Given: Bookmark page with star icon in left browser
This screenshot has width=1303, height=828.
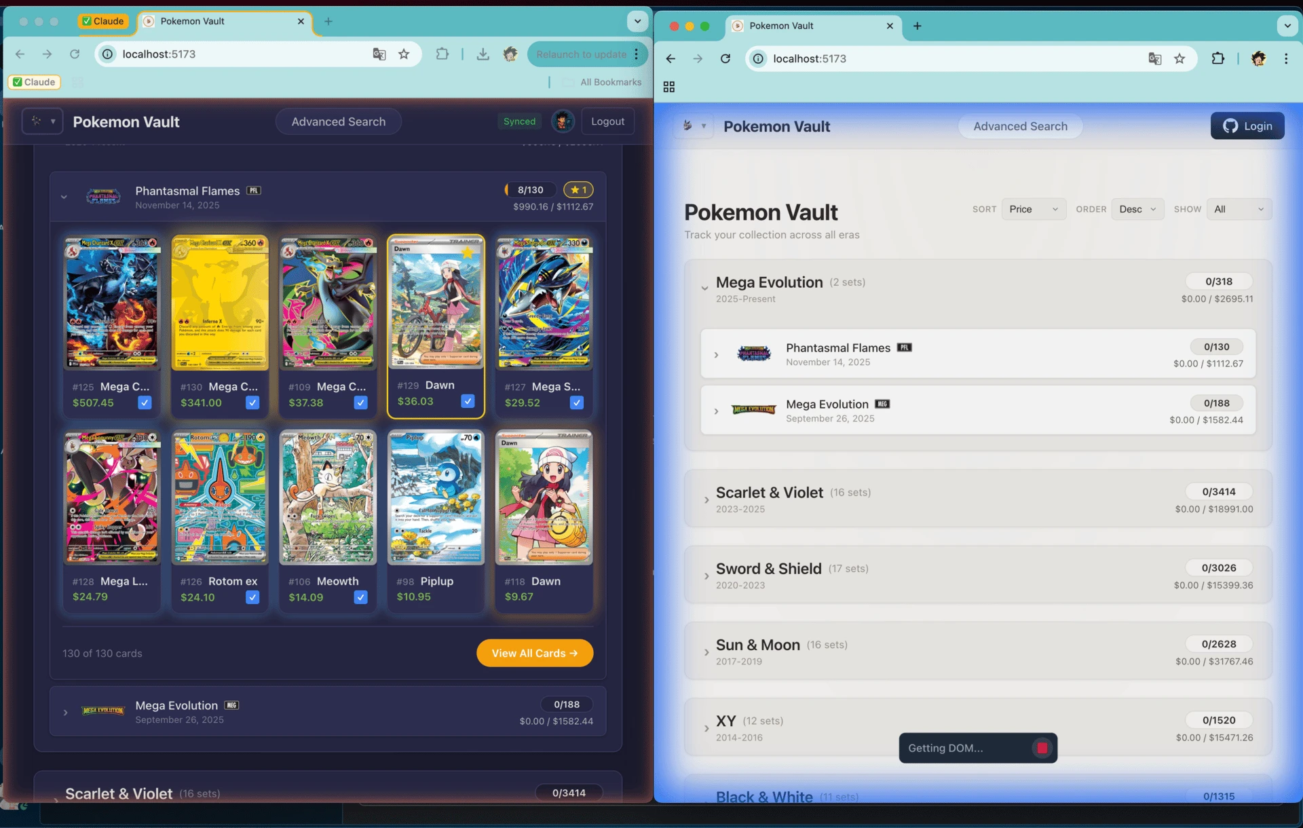Looking at the screenshot, I should pyautogui.click(x=404, y=54).
